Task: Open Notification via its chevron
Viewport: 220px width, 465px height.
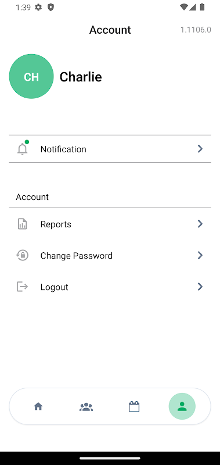Action: pyautogui.click(x=200, y=149)
